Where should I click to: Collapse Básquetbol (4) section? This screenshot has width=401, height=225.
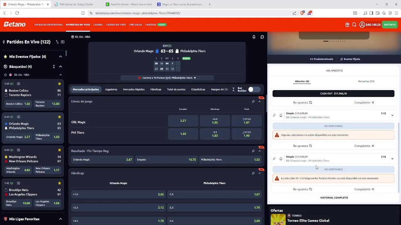click(x=60, y=67)
